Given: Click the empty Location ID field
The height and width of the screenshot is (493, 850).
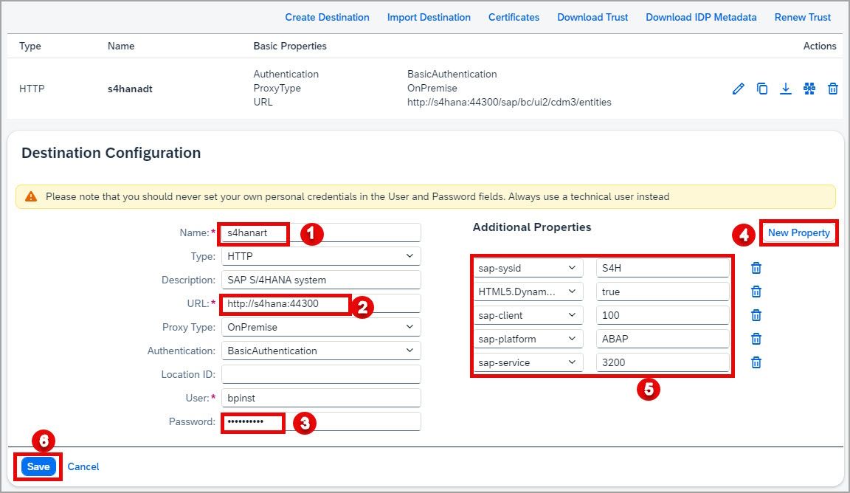Looking at the screenshot, I should (321, 374).
